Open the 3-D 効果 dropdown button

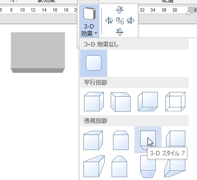pyautogui.click(x=89, y=21)
